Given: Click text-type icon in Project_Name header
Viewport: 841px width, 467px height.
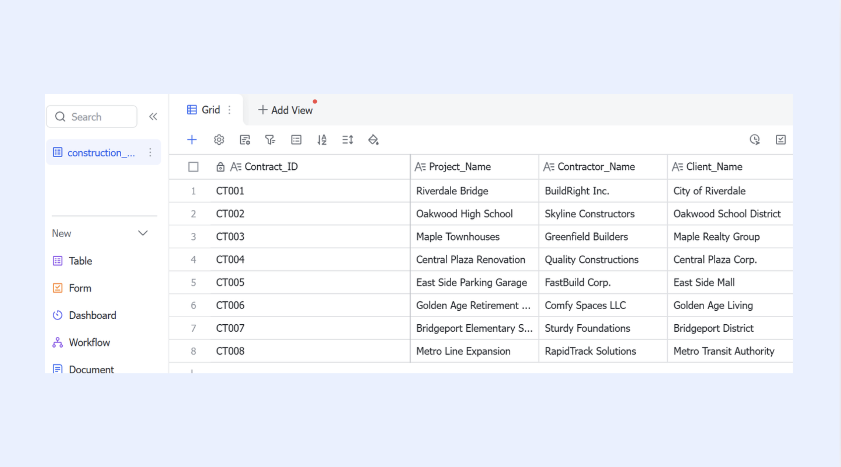Looking at the screenshot, I should [420, 167].
